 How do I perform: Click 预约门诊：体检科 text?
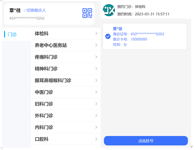131,7
